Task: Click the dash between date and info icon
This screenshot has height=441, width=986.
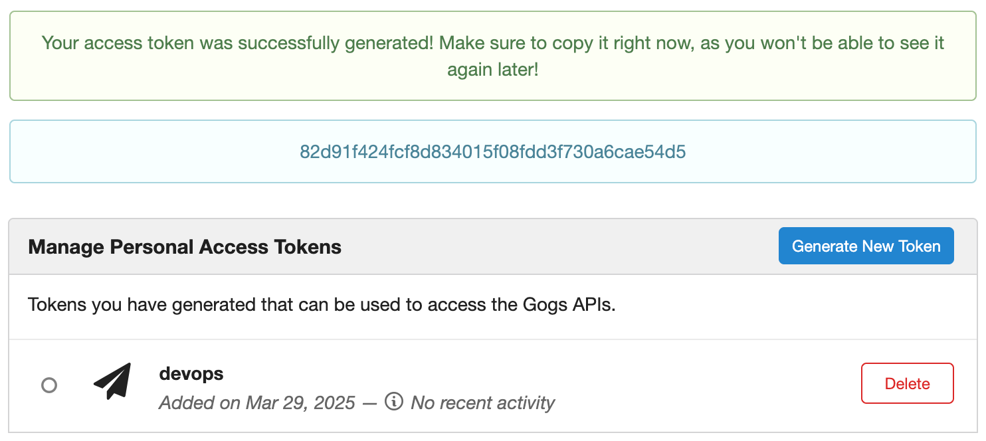Action: (x=370, y=402)
